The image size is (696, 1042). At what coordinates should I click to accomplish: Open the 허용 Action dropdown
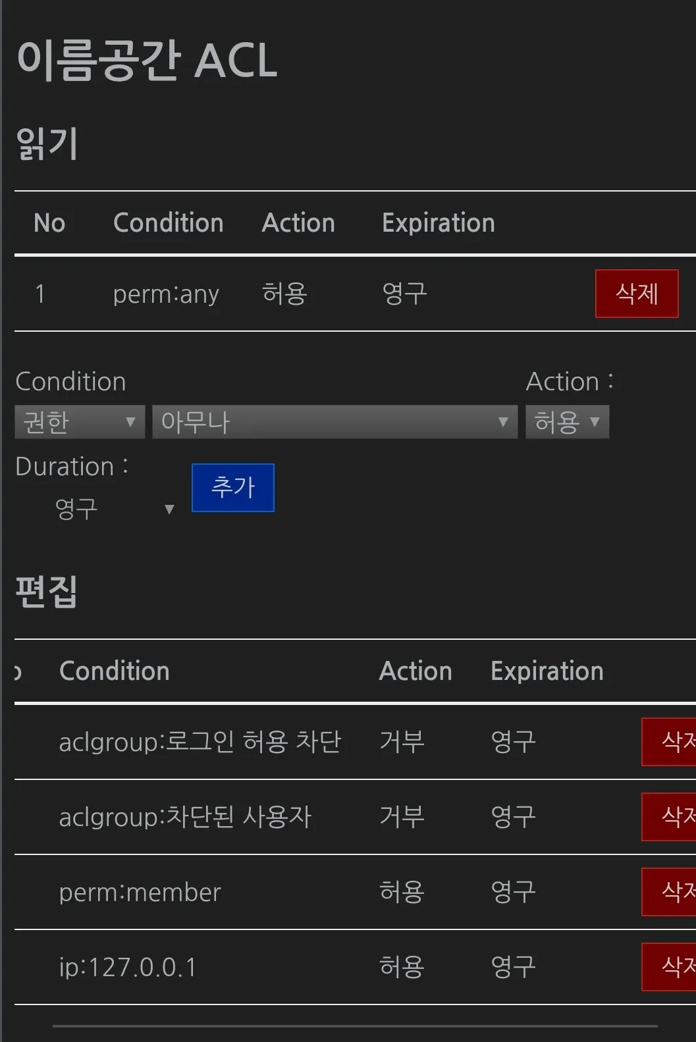click(567, 422)
